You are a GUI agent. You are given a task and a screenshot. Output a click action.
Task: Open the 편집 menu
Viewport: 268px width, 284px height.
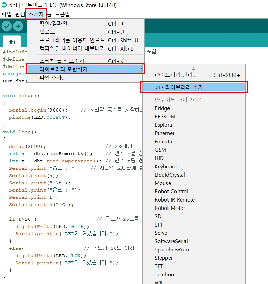[20, 14]
